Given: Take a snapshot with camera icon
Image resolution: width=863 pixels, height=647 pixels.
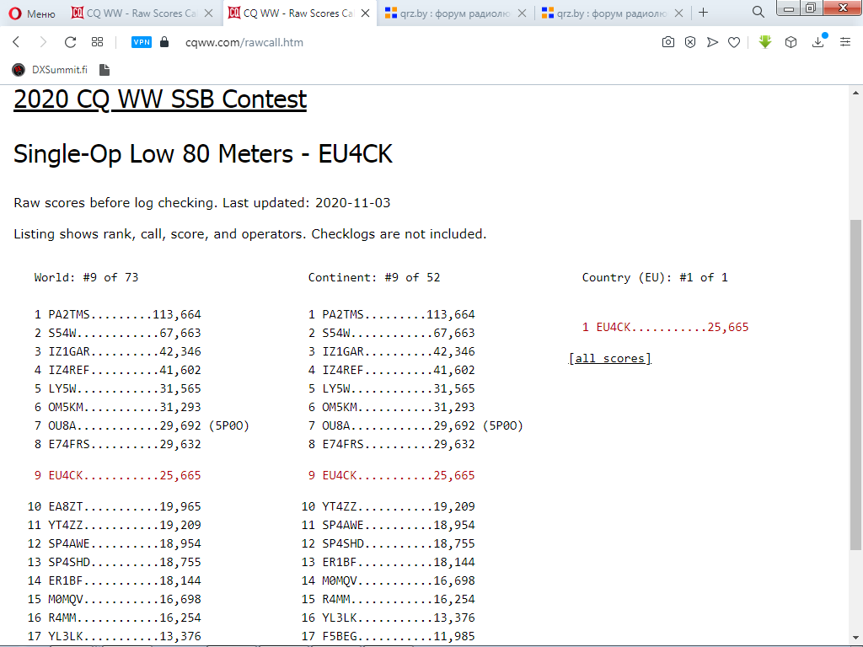Looking at the screenshot, I should (668, 42).
